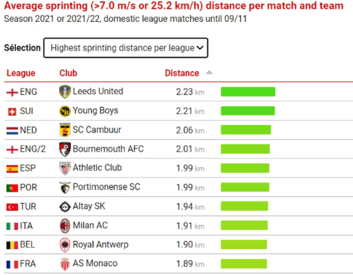The height and width of the screenshot is (275, 353).
Task: Click the Switzerland flag icon
Action: [x=12, y=111]
